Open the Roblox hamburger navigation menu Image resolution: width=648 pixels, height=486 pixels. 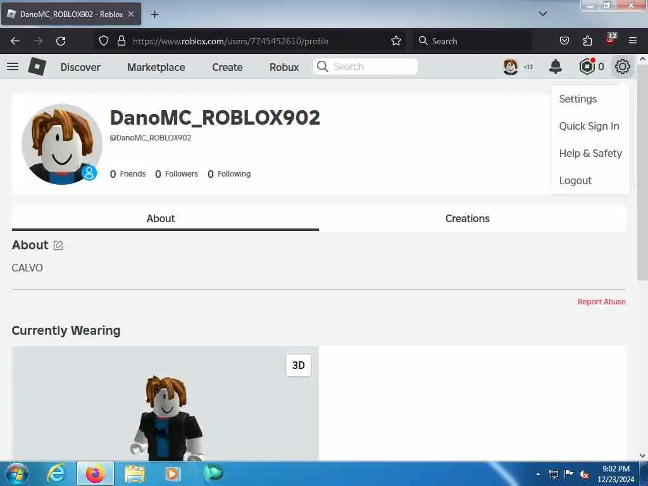click(x=13, y=66)
